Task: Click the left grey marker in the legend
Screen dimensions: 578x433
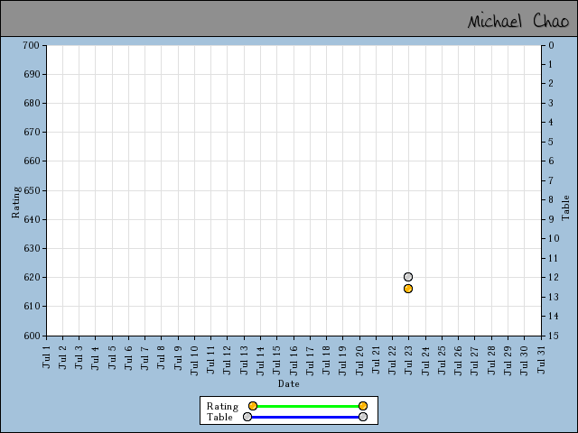Action: coord(247,417)
